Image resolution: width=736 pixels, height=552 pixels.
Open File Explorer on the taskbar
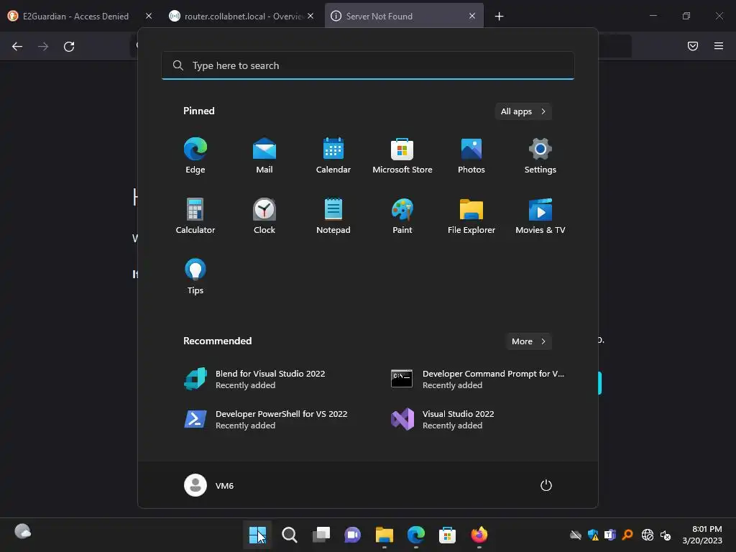[x=385, y=535]
